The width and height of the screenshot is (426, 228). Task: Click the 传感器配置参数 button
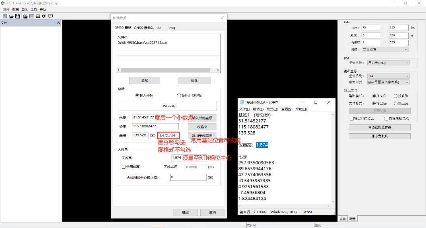click(380, 127)
